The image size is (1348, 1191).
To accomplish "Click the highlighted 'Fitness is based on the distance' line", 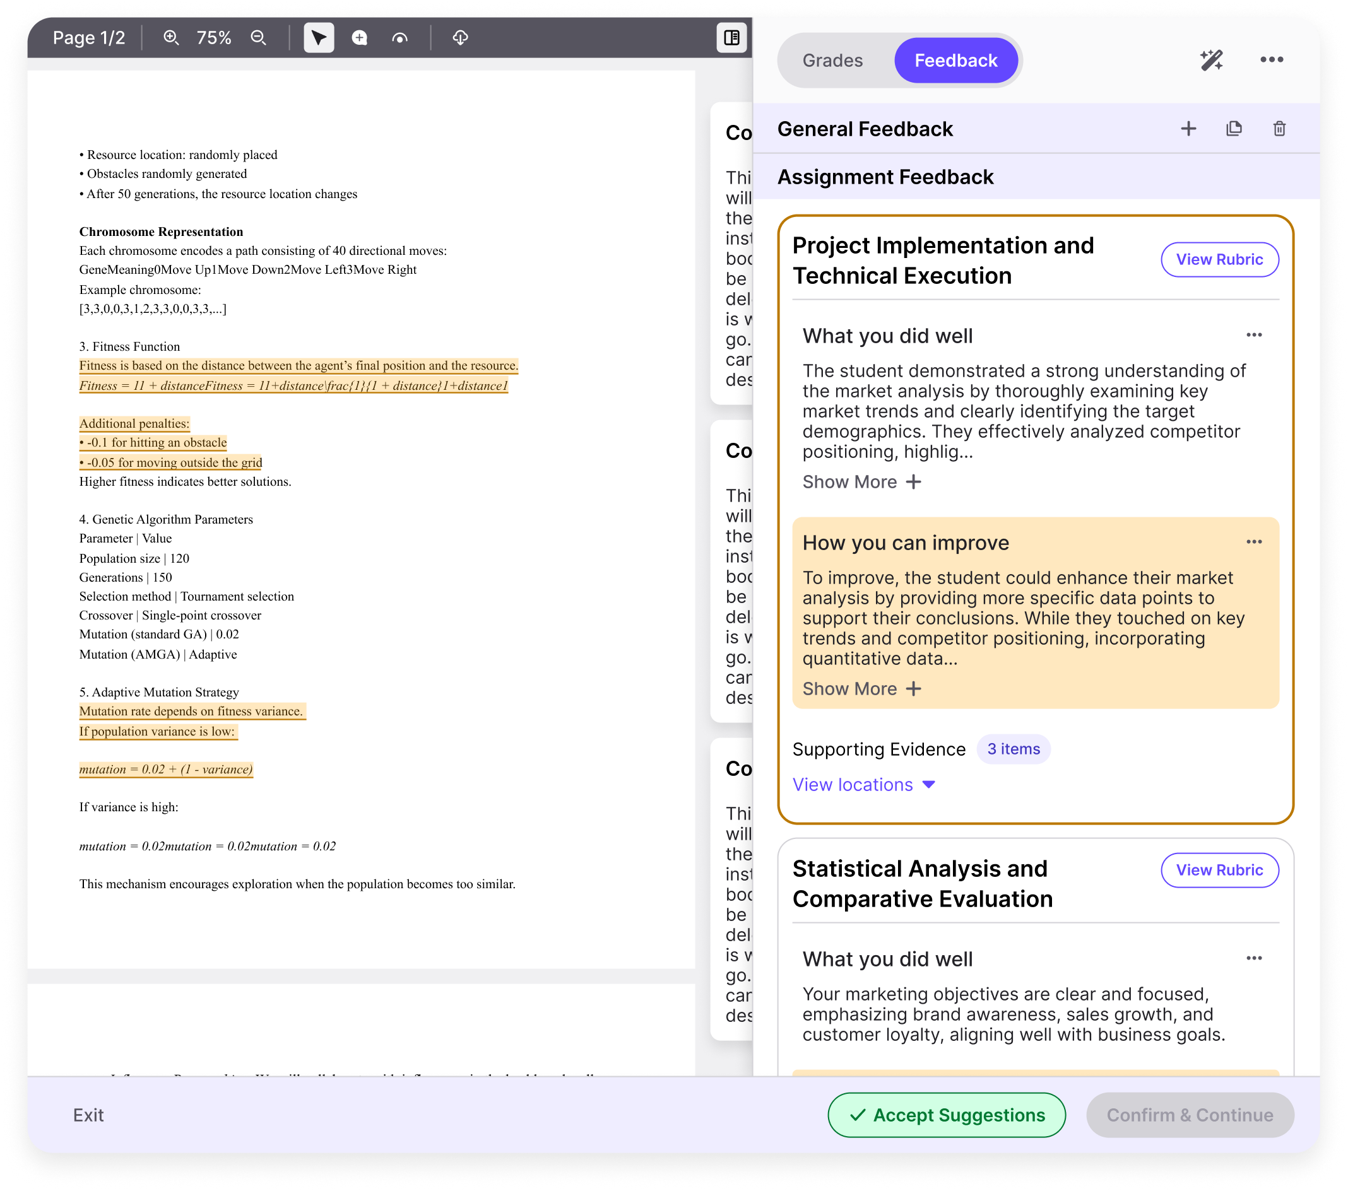I will click(299, 365).
